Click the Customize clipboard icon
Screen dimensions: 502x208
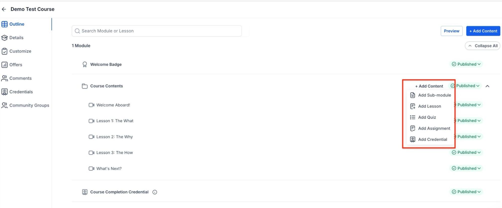click(5, 51)
